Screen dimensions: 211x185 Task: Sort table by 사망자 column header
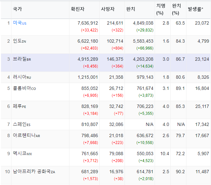108,9
